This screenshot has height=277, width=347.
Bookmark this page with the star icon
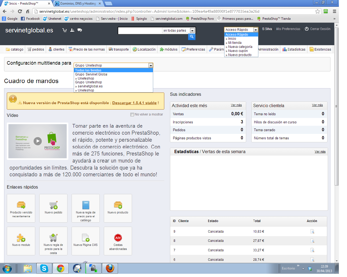[x=317, y=11]
